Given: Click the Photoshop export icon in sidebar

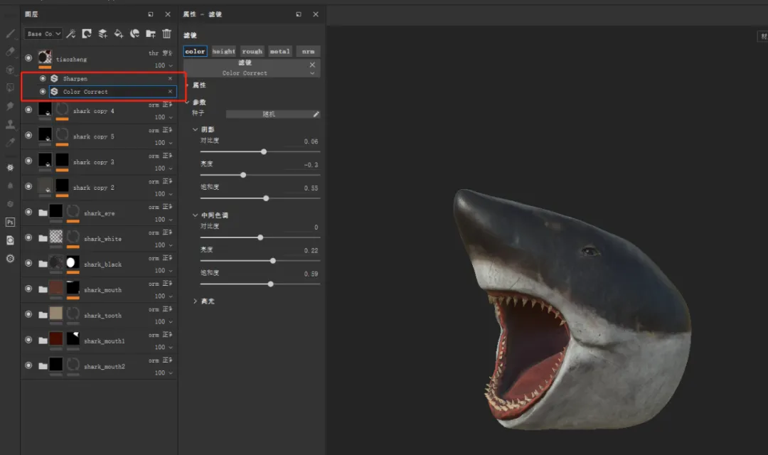Looking at the screenshot, I should coord(10,222).
